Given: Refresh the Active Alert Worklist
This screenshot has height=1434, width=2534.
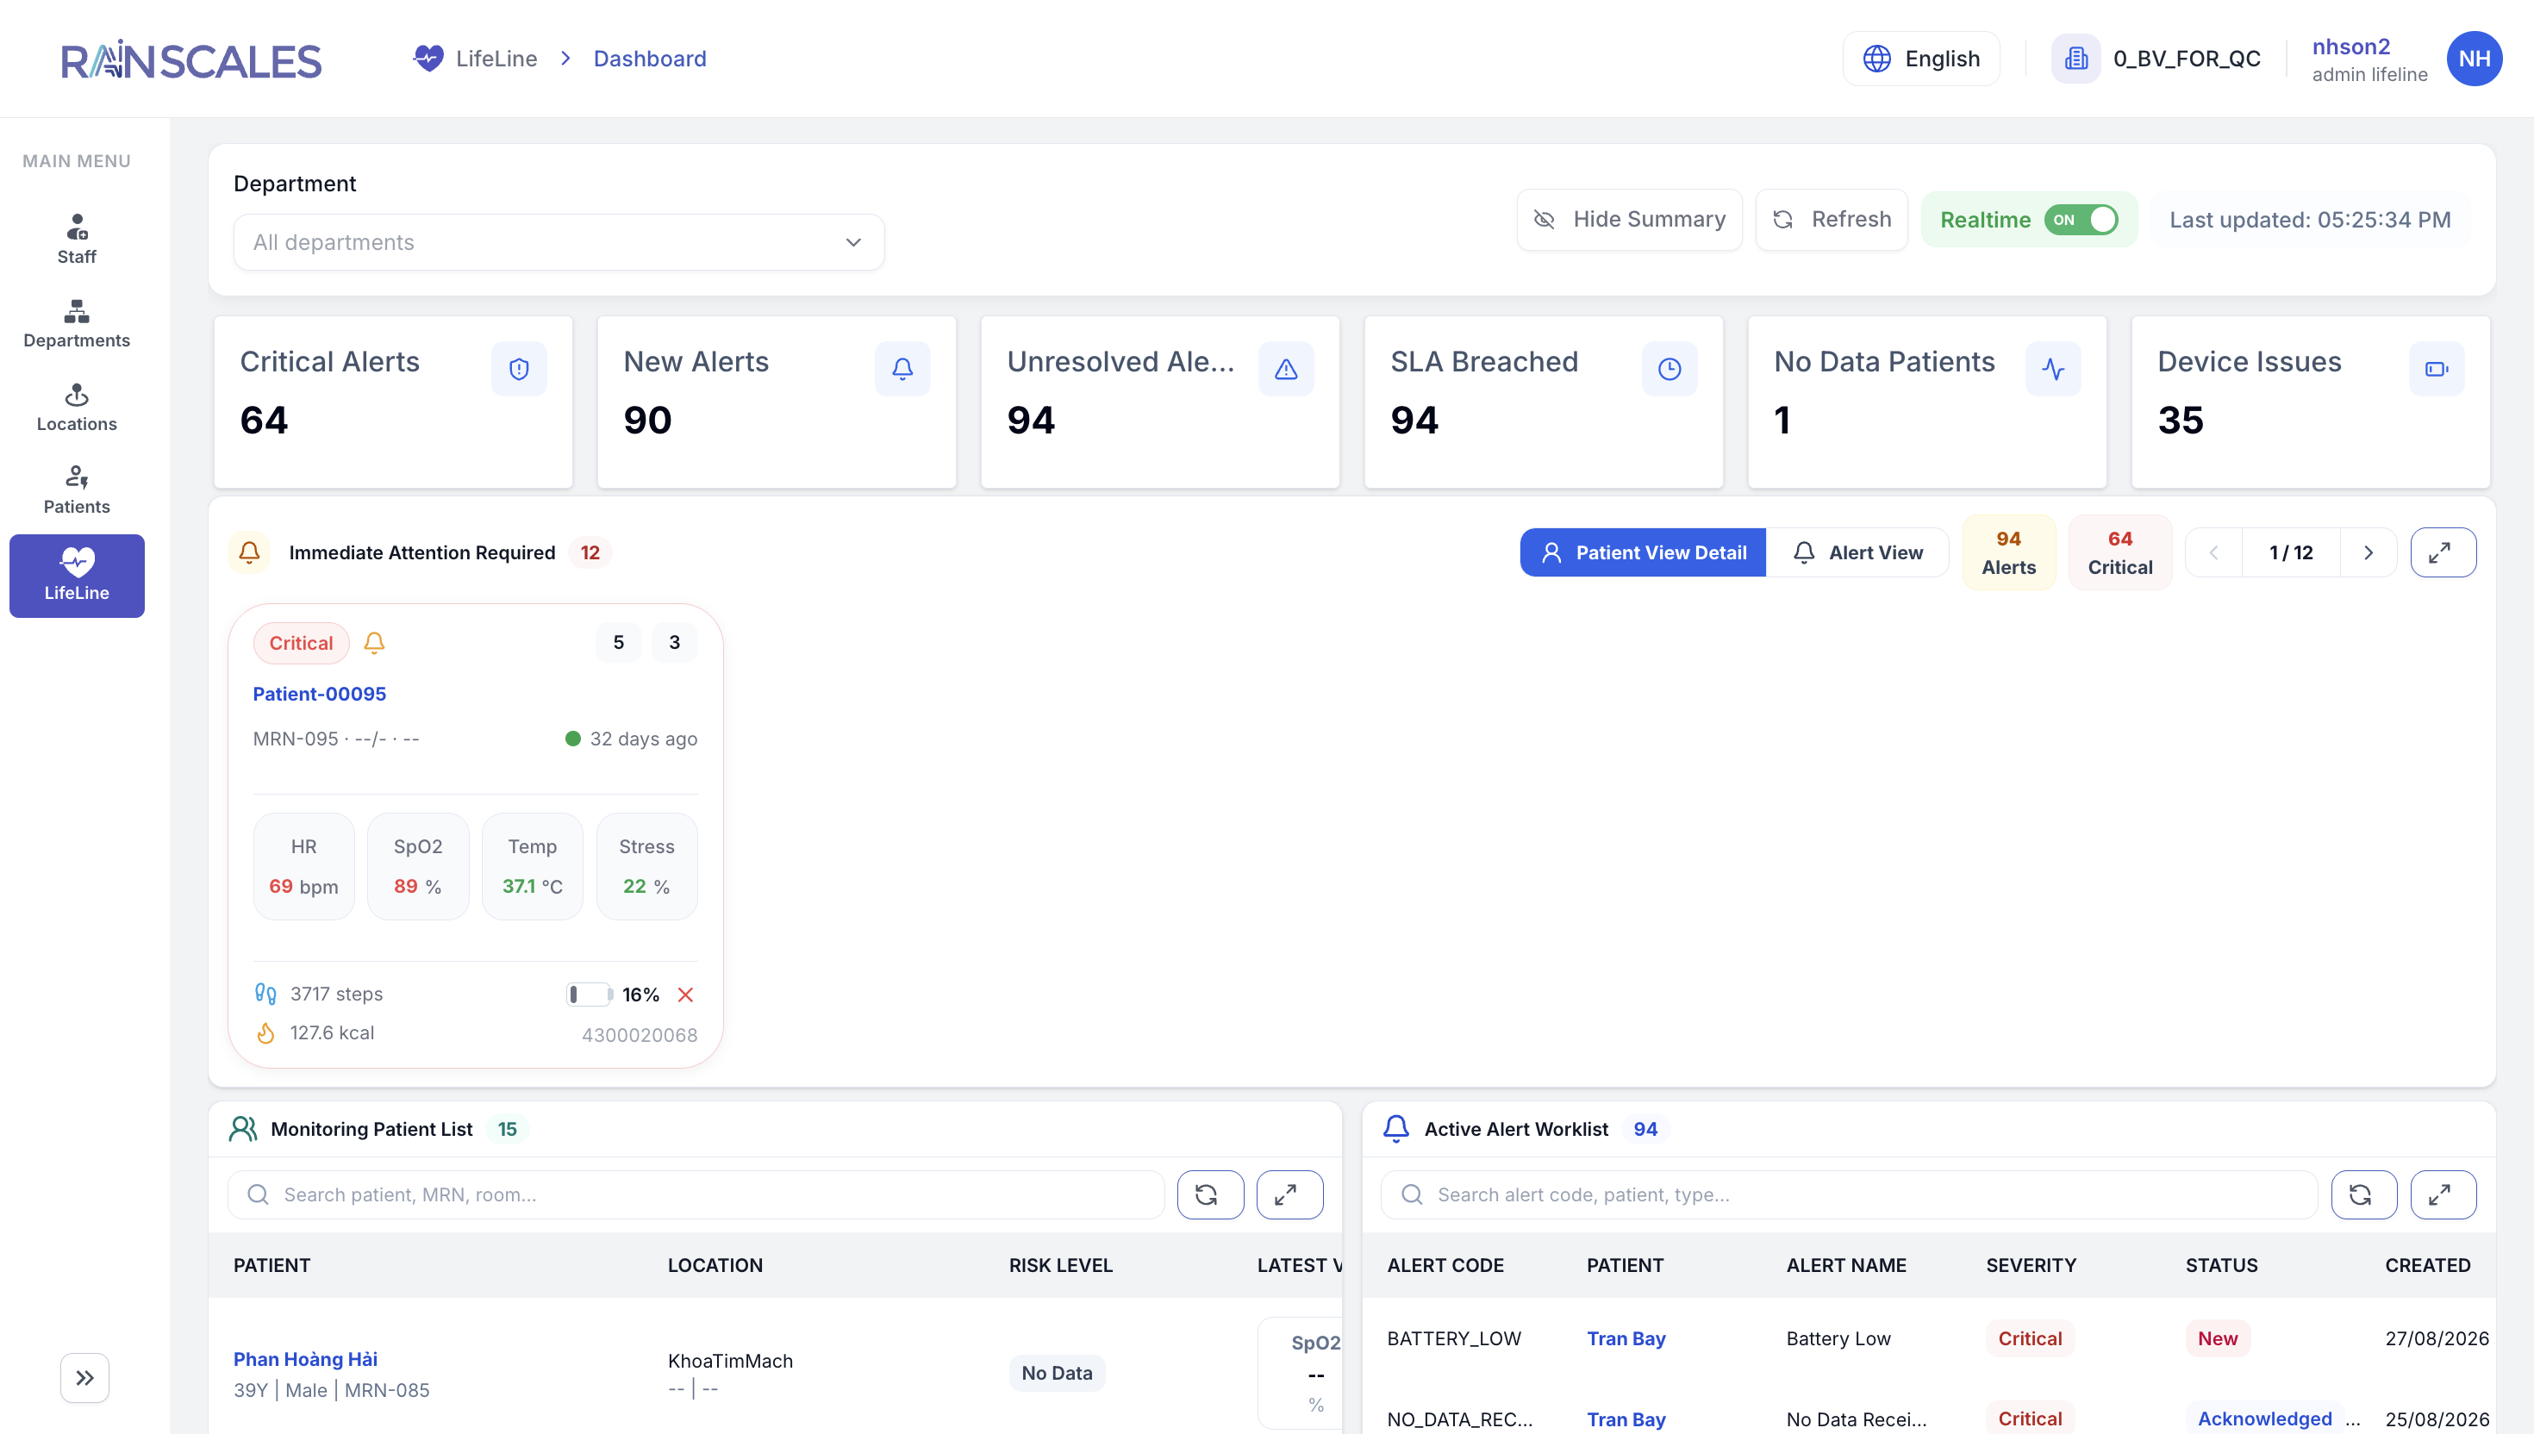Looking at the screenshot, I should pyautogui.click(x=2363, y=1194).
